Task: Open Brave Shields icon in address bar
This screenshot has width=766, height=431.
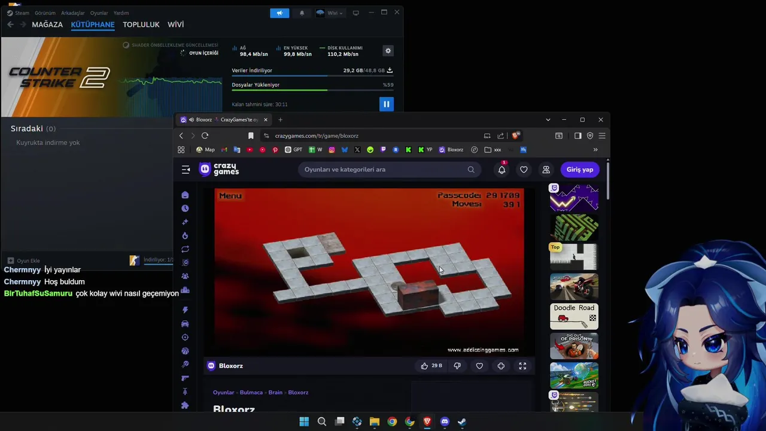Action: click(515, 136)
